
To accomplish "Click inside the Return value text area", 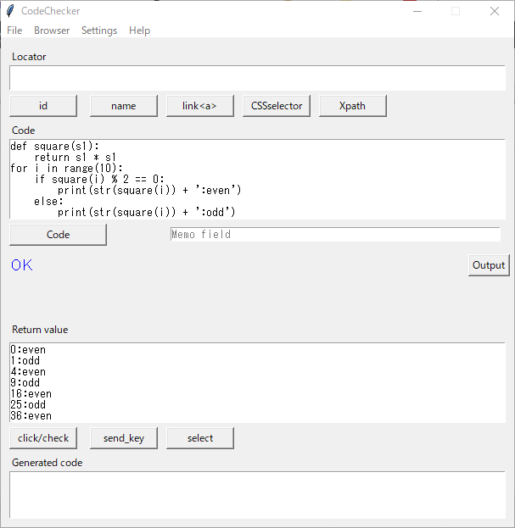I will pyautogui.click(x=258, y=382).
